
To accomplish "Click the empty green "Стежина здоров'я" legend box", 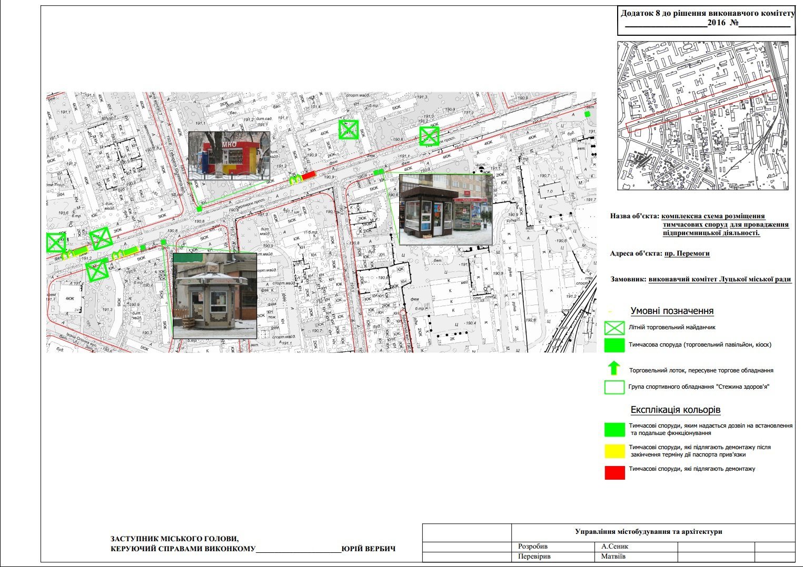I will click(614, 387).
